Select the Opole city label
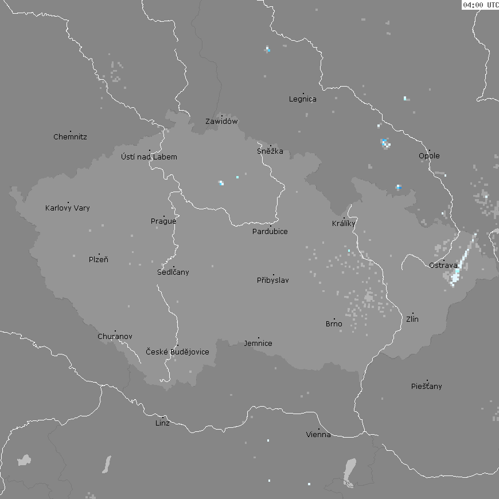 (429, 156)
